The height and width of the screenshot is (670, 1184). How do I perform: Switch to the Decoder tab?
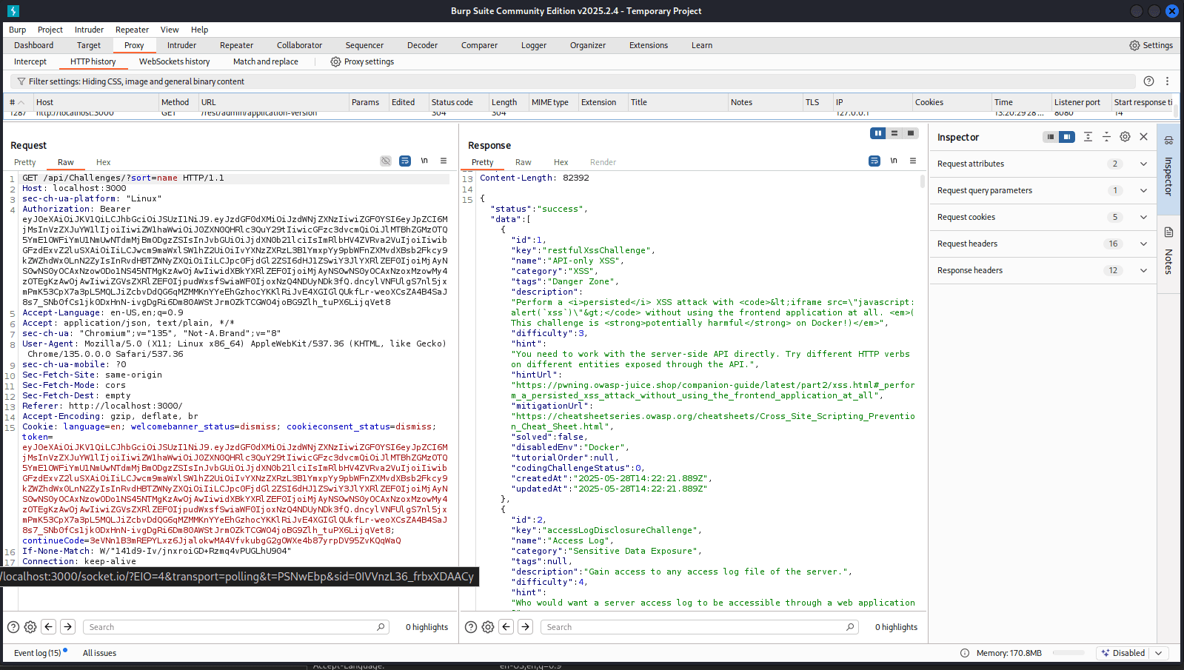tap(422, 45)
